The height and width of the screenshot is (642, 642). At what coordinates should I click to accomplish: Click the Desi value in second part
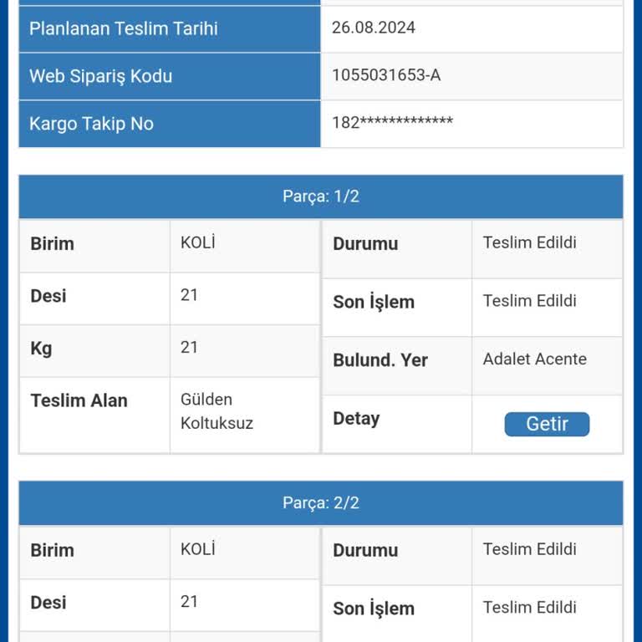(189, 602)
